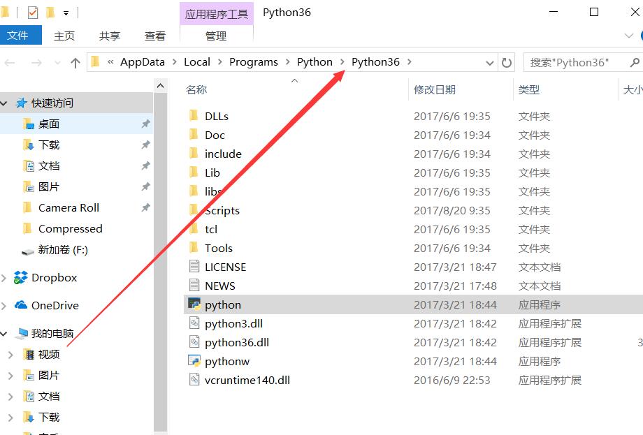Expand the OneDrive tree node
The image size is (643, 435).
coord(3,306)
